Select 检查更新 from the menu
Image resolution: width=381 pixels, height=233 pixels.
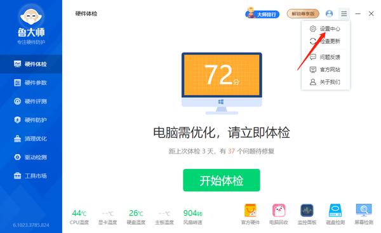coord(326,41)
